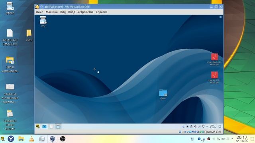This screenshot has width=255, height=143.
Task: Click the red-black tray icon on host
Action: 209,139
